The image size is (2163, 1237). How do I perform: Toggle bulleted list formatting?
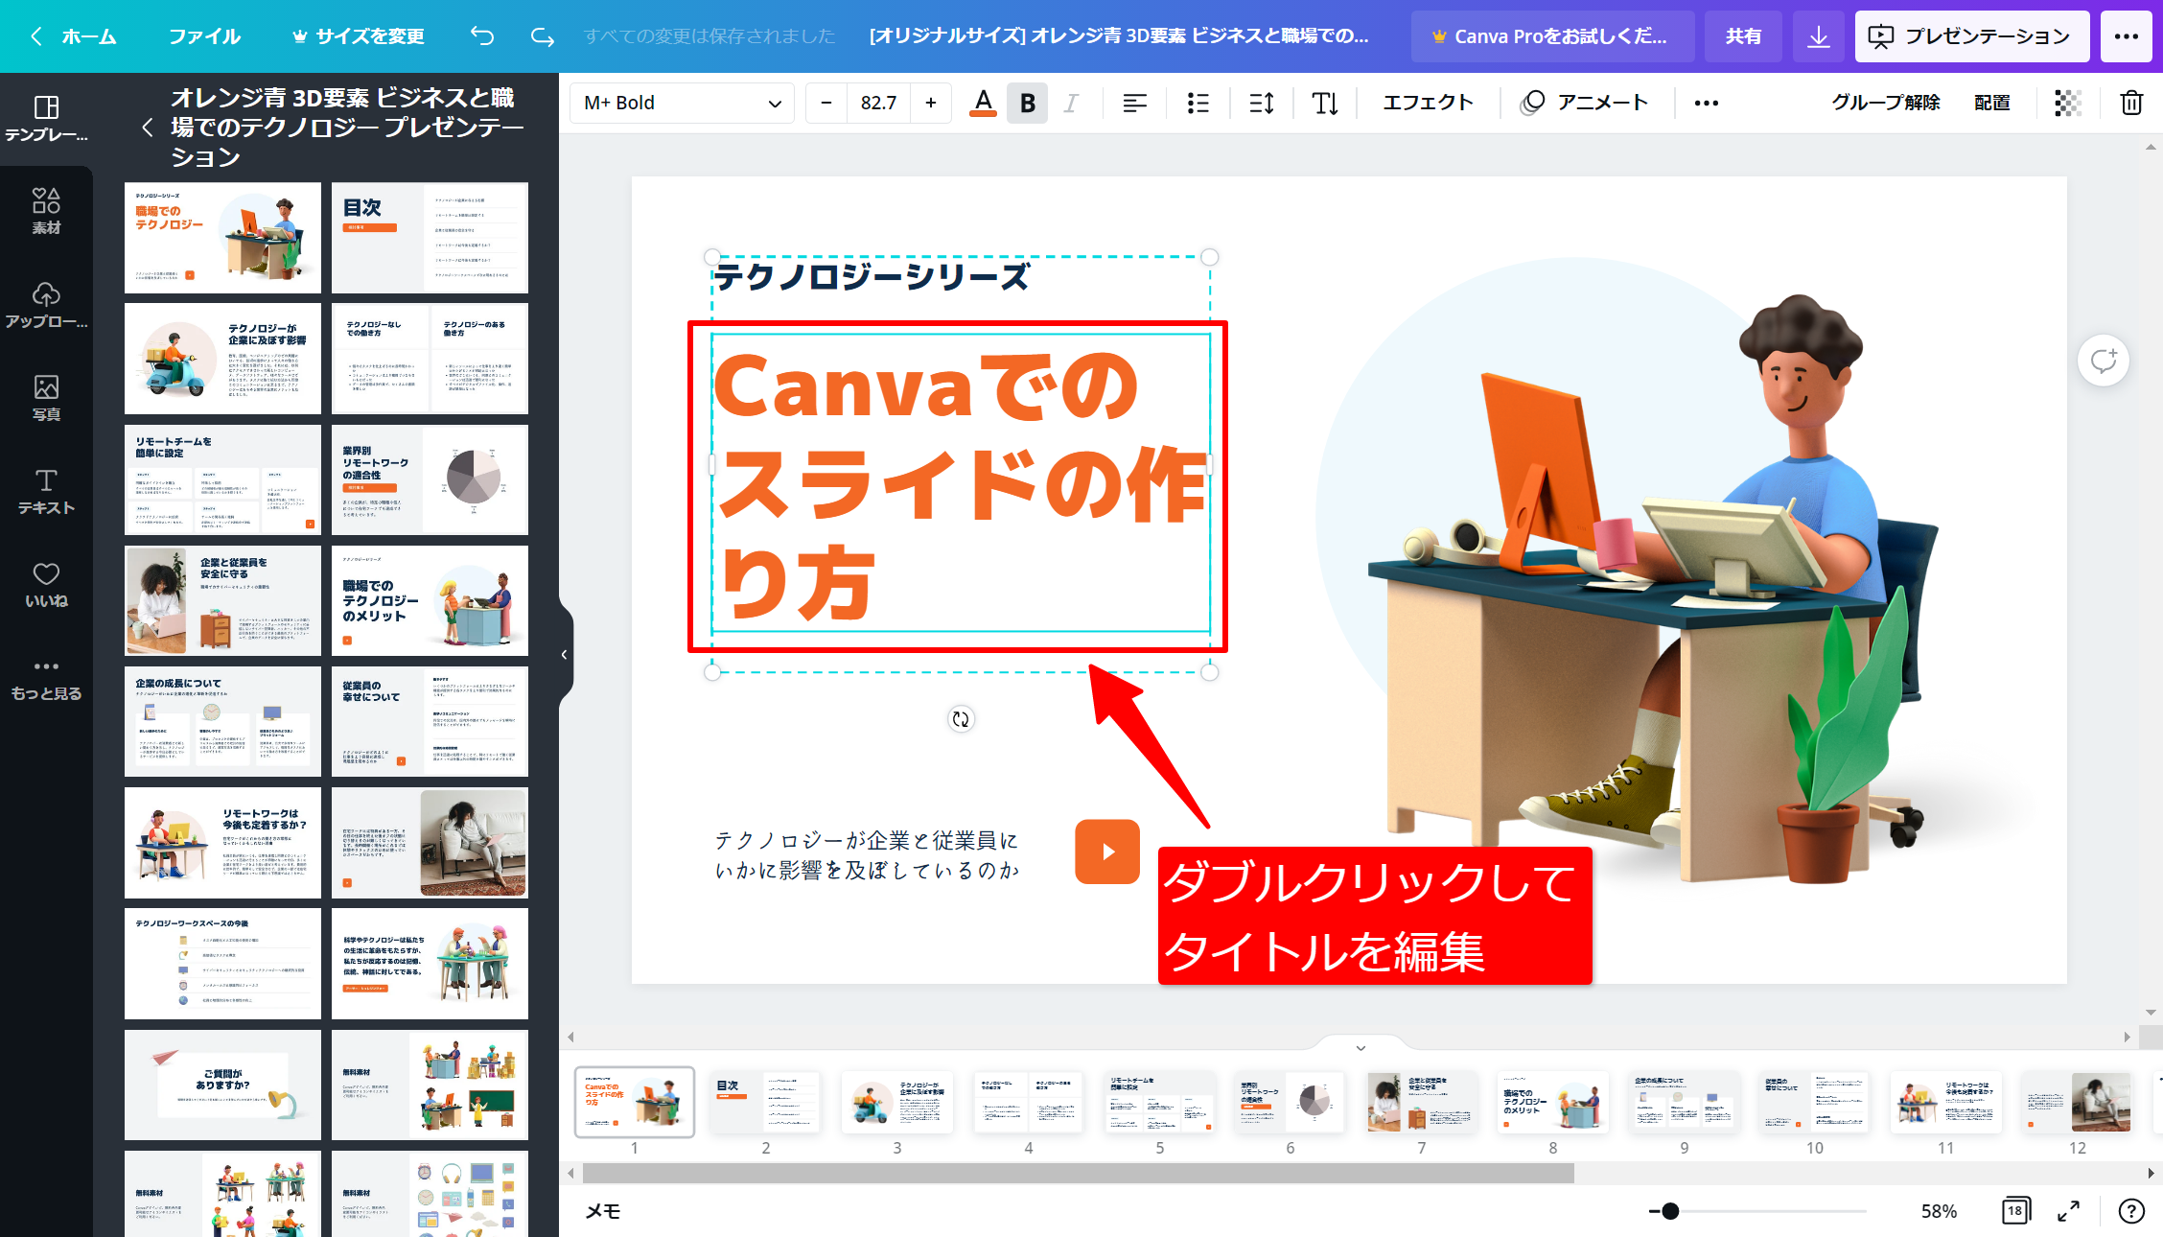[x=1198, y=103]
